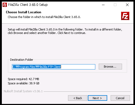The width and height of the screenshot is (135, 105).
Task: Click the Space required: 42.7 MB text
Action: point(23,79)
